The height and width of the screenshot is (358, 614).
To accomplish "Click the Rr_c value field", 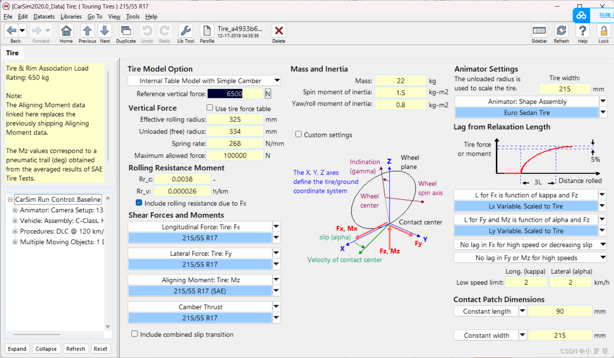I will tap(182, 179).
